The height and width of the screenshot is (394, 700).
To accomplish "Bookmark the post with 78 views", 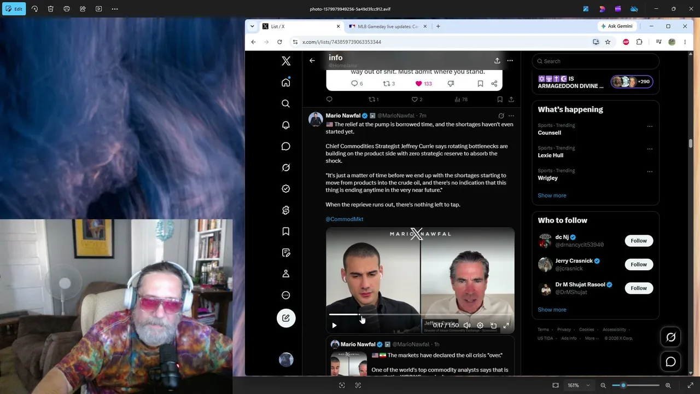I will pos(500,100).
